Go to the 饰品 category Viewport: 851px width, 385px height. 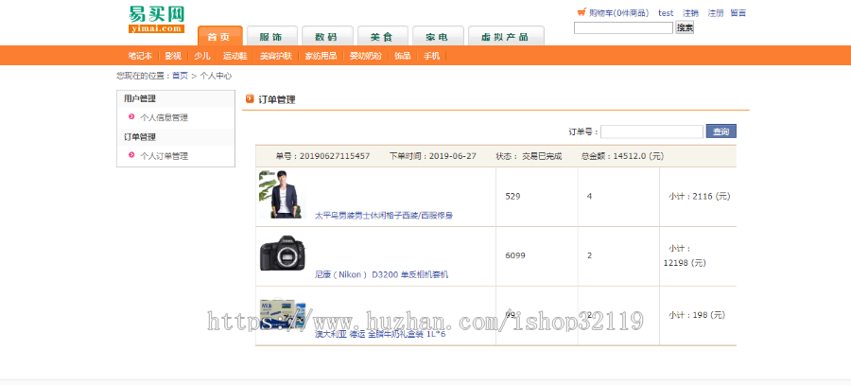(402, 56)
